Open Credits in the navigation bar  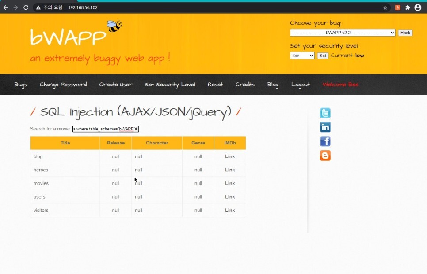pyautogui.click(x=245, y=85)
